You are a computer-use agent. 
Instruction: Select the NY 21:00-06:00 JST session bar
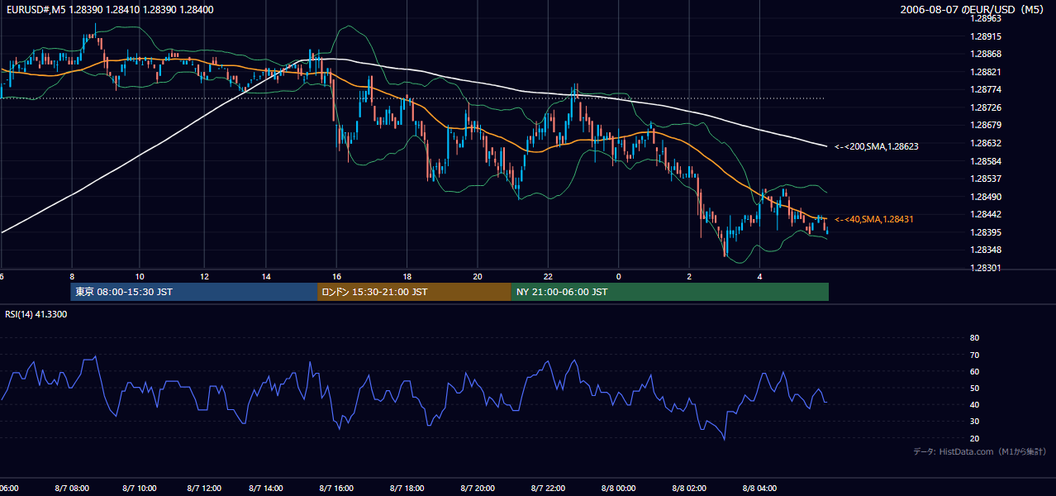(669, 292)
